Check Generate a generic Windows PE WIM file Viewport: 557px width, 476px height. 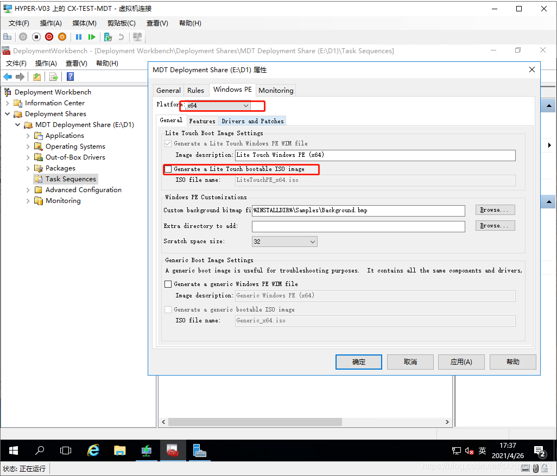(x=168, y=284)
